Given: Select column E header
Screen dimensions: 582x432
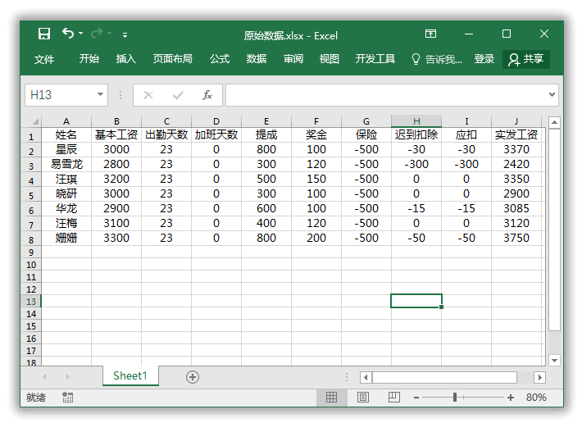Looking at the screenshot, I should (x=266, y=121).
